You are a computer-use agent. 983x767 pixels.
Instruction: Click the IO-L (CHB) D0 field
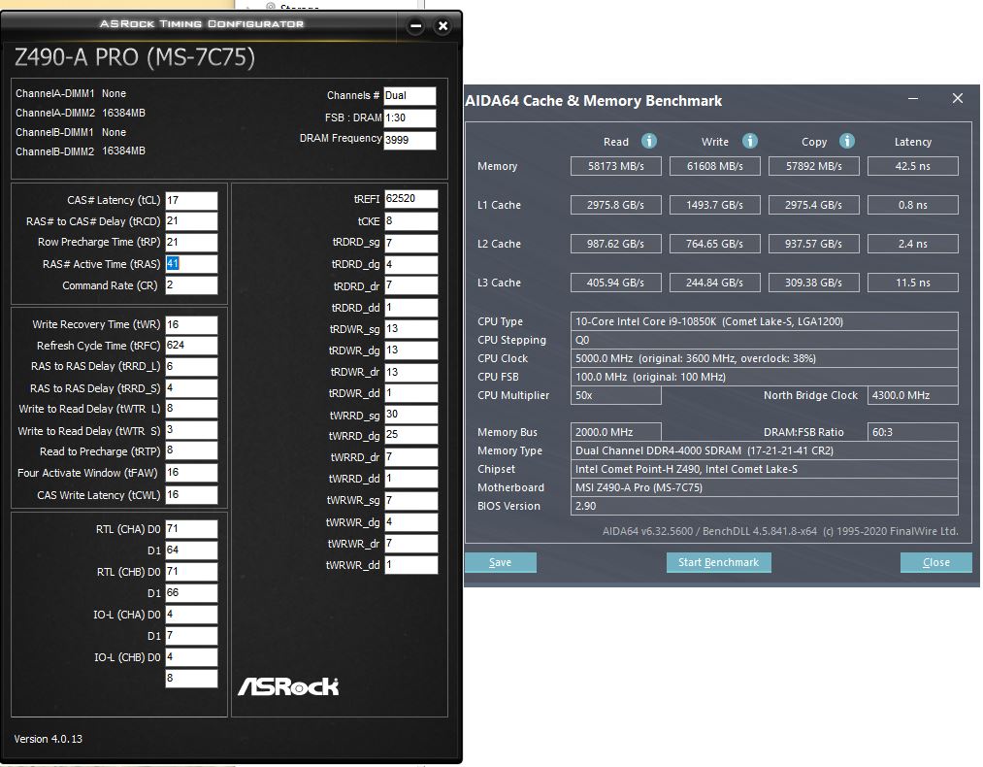[x=191, y=657]
